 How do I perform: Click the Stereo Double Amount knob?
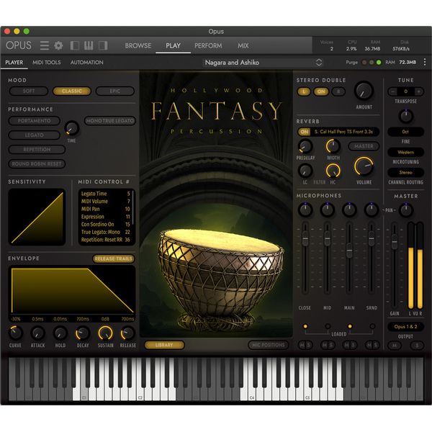click(x=364, y=91)
